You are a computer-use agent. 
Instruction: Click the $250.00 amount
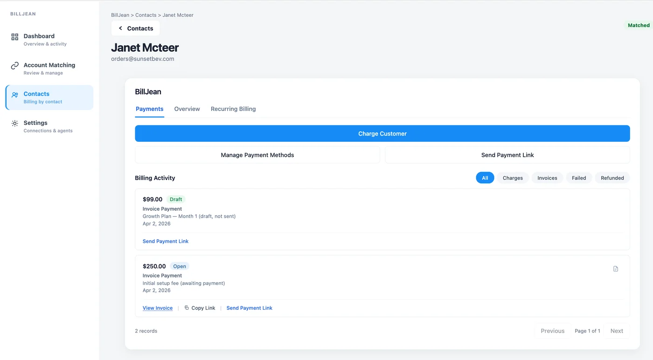click(154, 266)
